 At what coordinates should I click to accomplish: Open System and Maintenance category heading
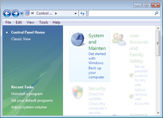tap(97, 42)
